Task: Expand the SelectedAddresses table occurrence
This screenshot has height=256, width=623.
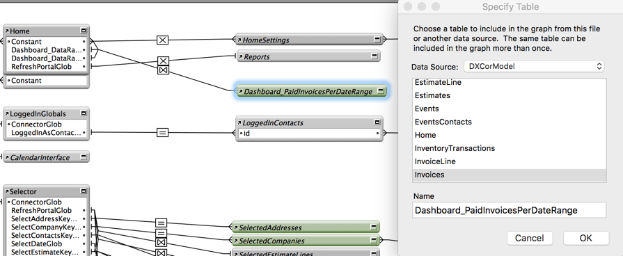Action: [374, 227]
